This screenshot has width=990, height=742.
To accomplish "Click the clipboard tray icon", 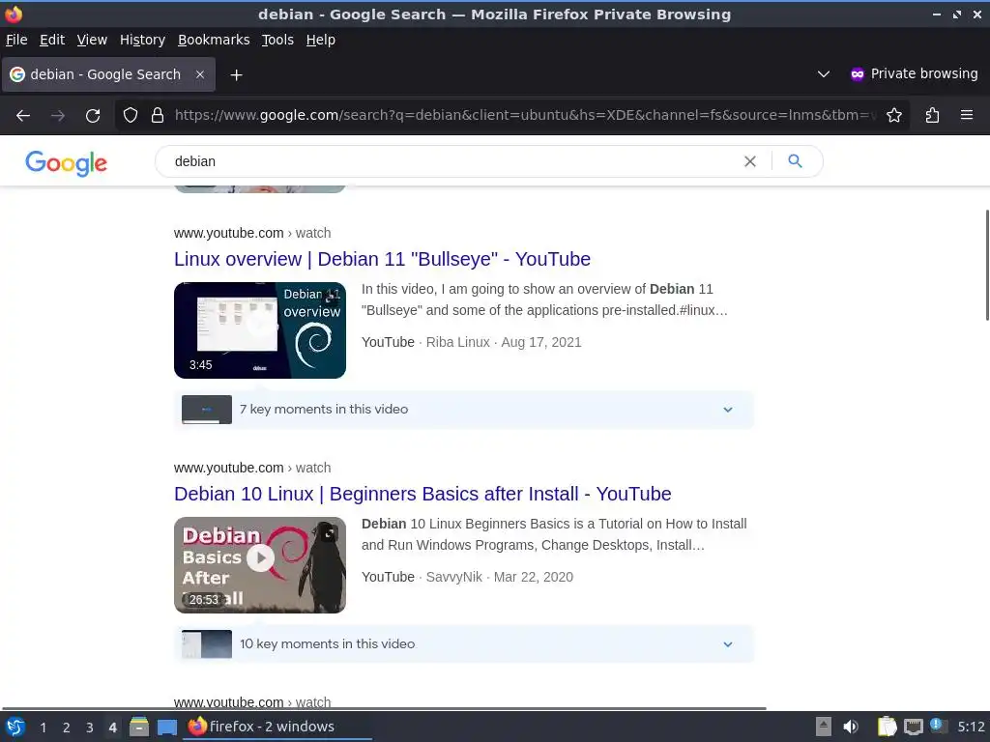I will click(888, 727).
